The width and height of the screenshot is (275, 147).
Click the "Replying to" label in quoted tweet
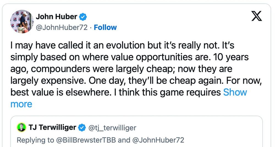[35, 140]
